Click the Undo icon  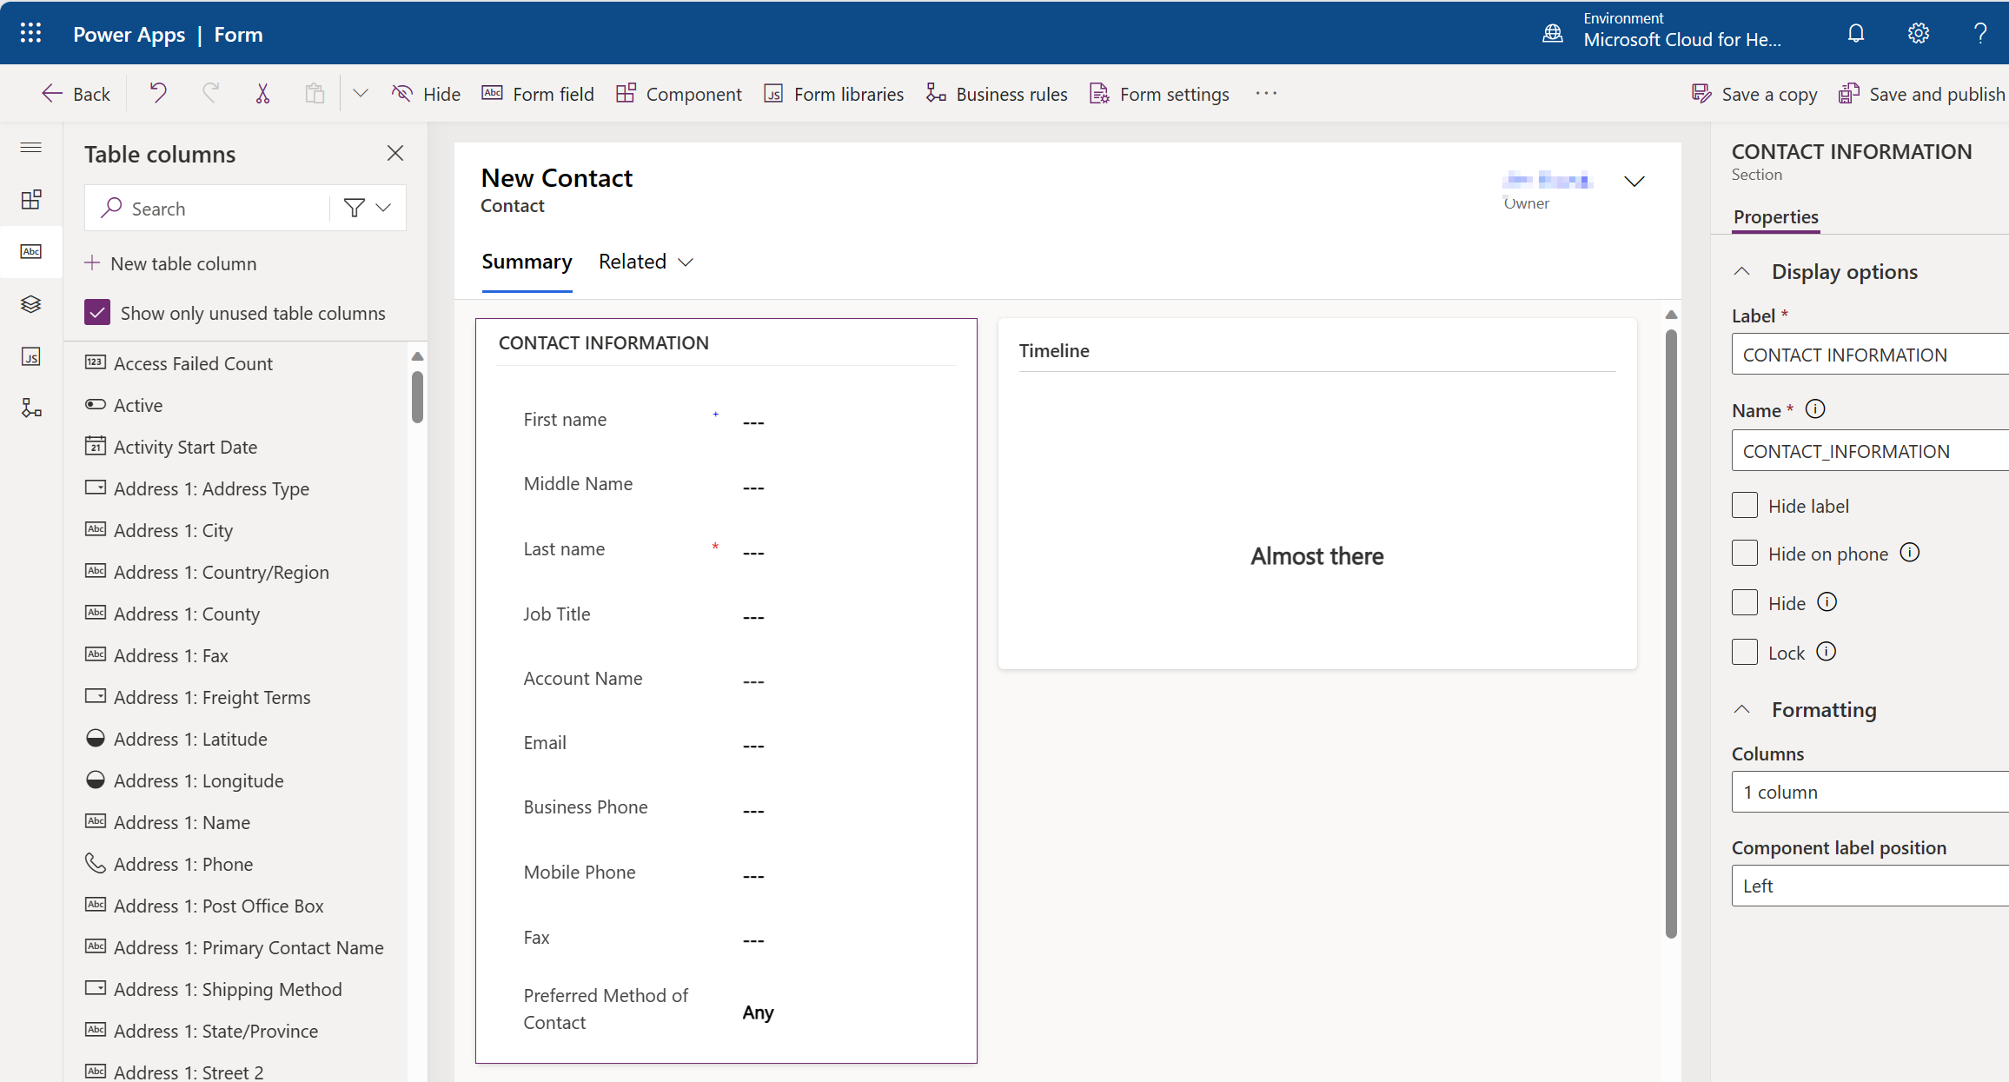click(x=157, y=93)
